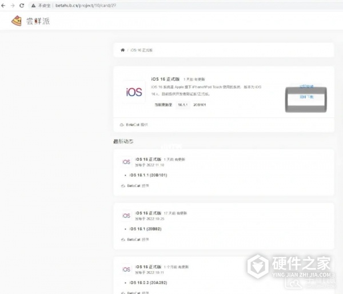Go back with the browser back arrow
The width and height of the screenshot is (343, 294).
tap(3, 6)
